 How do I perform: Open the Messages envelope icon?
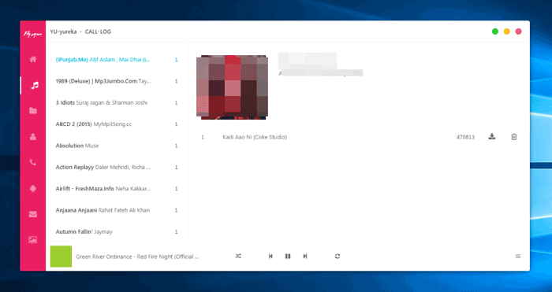pyautogui.click(x=33, y=214)
